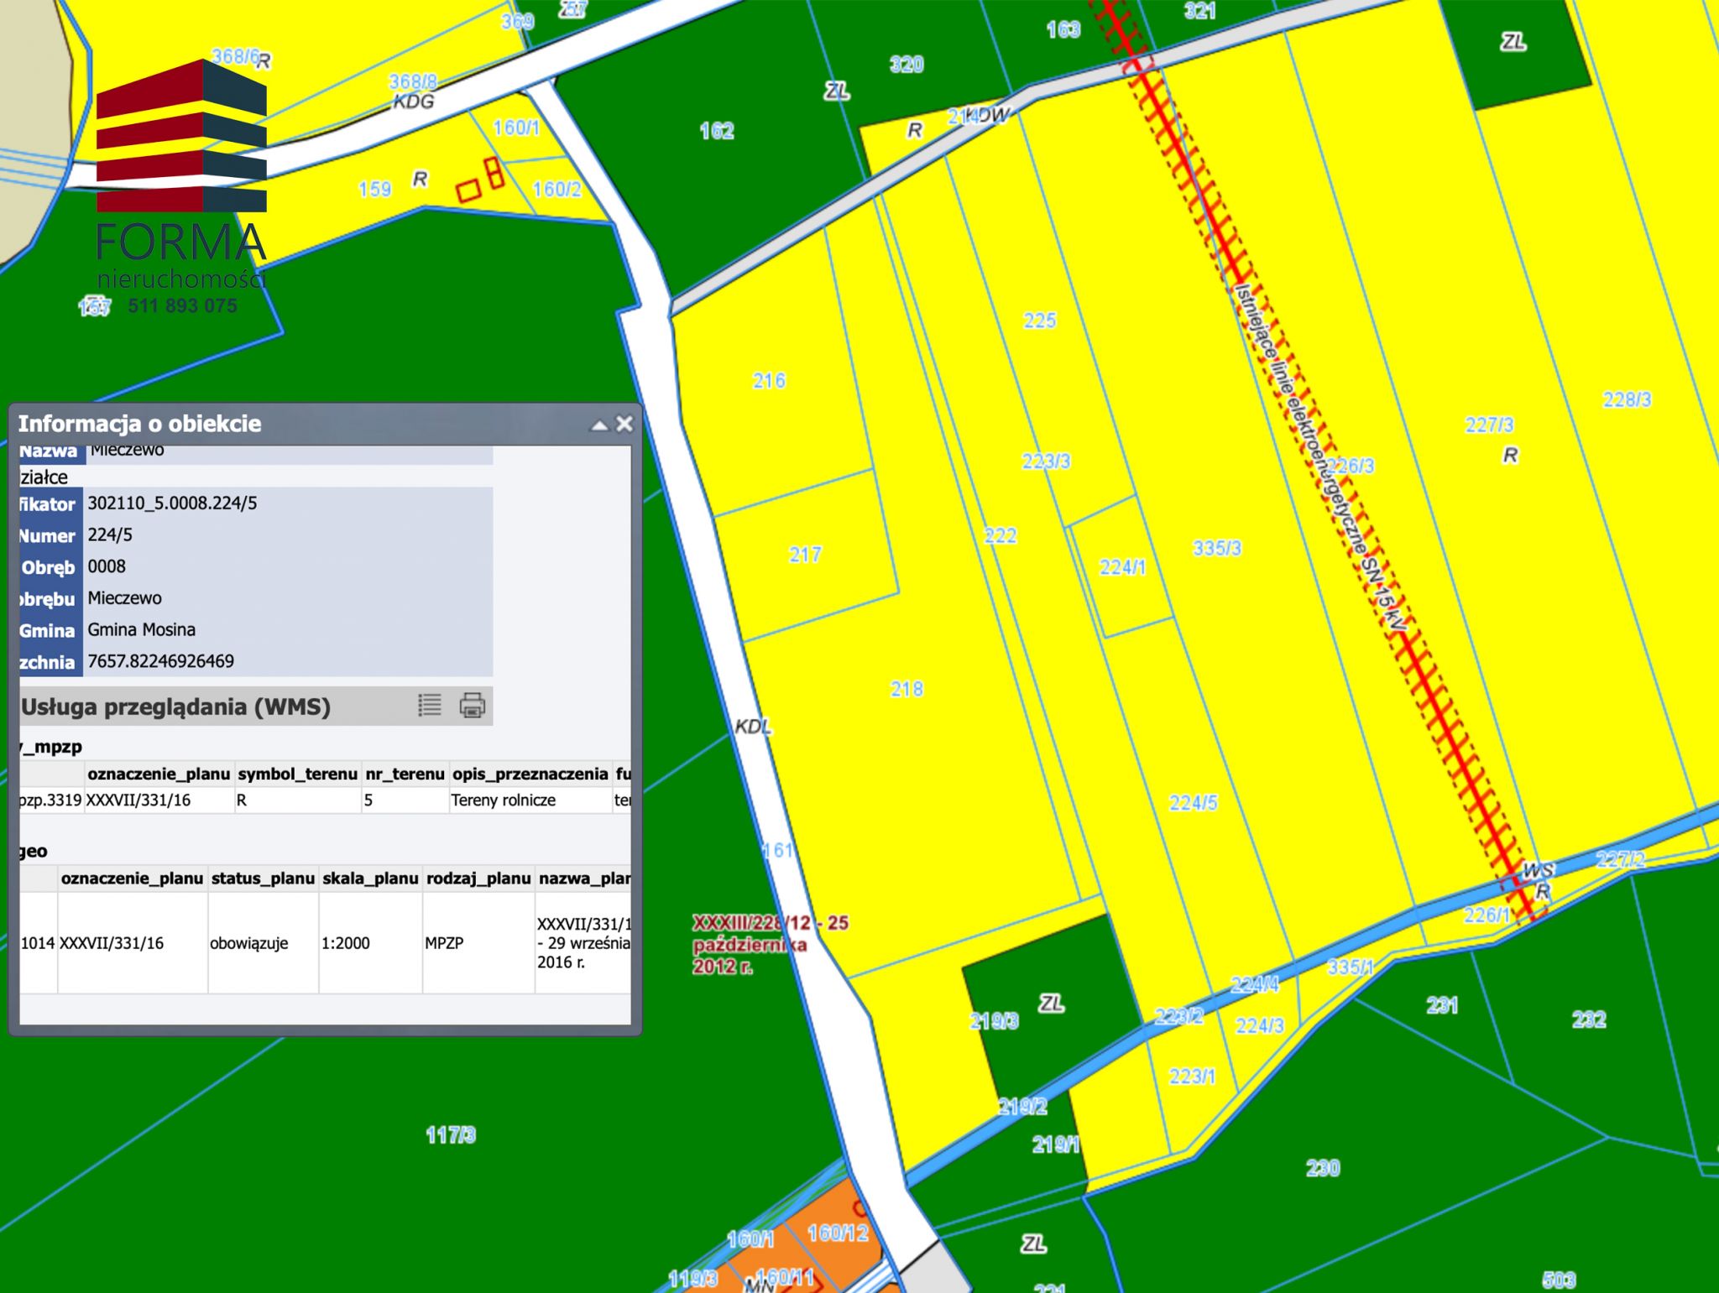
Task: Click the 302110_5.0008.224/5 identifier value
Action: click(x=173, y=503)
